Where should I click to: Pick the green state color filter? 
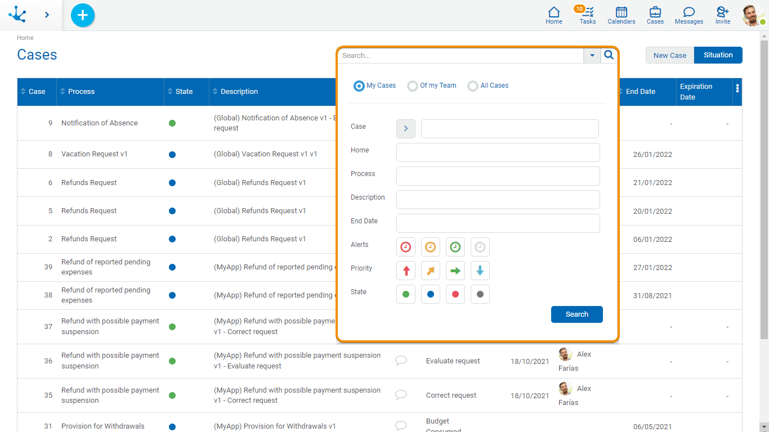(x=406, y=294)
